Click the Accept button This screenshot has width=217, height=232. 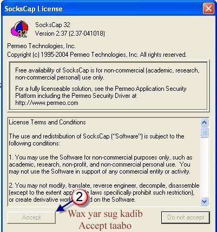click(x=31, y=217)
